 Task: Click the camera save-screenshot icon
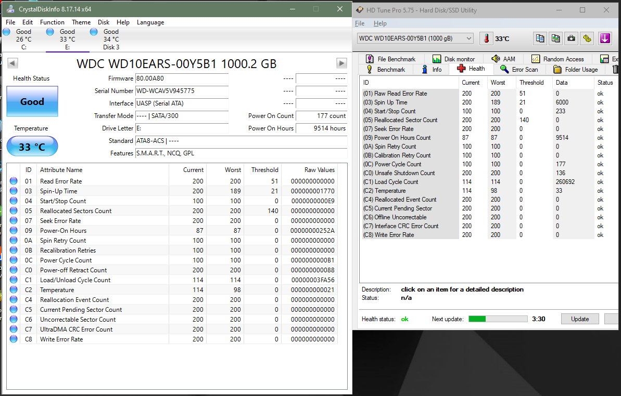pos(572,38)
